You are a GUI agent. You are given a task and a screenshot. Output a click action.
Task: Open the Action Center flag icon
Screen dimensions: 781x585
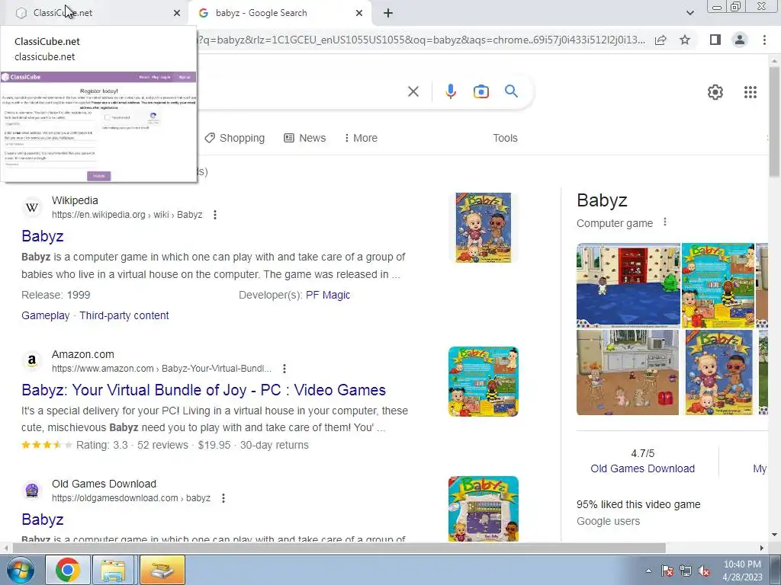coord(667,571)
